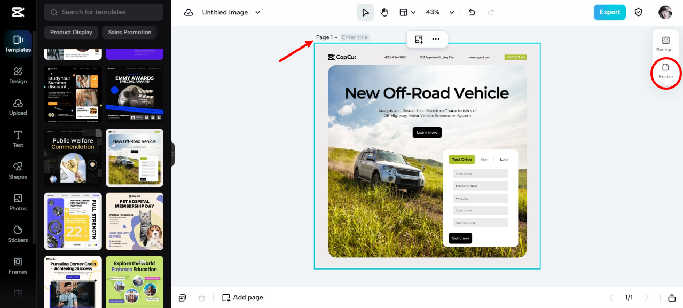Click the Export button
The height and width of the screenshot is (308, 683).
coord(610,12)
